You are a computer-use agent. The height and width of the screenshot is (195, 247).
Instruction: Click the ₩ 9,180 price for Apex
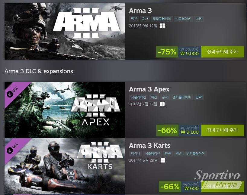point(190,132)
